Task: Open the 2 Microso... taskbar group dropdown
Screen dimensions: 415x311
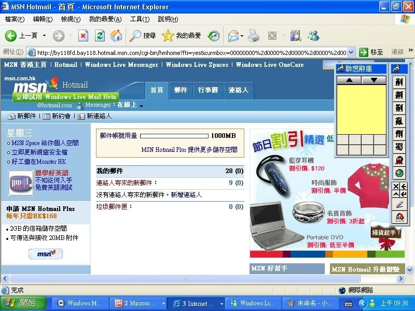Action: [x=163, y=304]
